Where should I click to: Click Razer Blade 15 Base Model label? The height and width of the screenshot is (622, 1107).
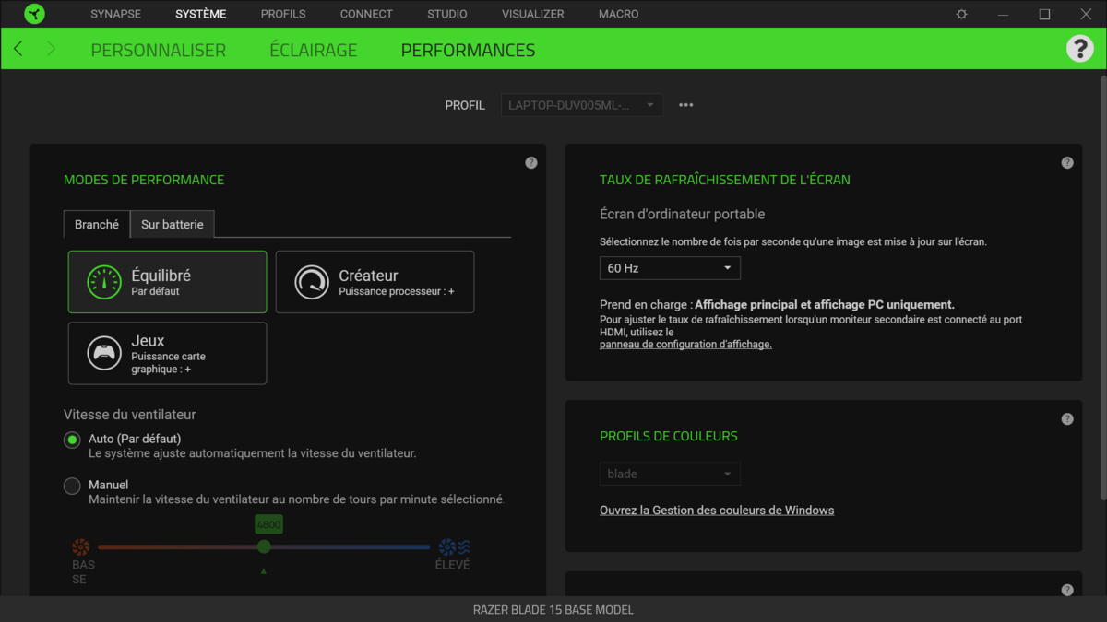click(x=553, y=609)
